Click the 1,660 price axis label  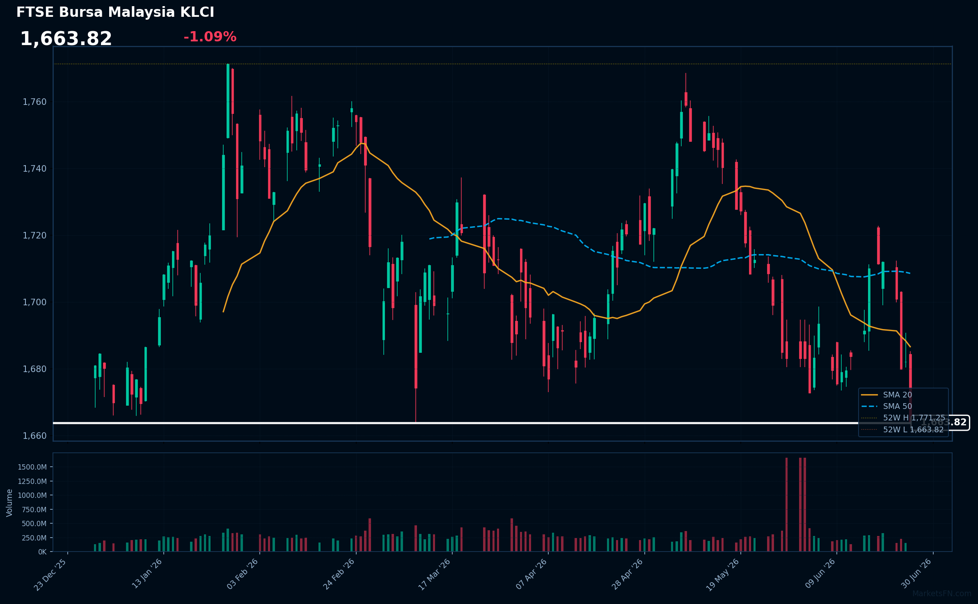35,436
